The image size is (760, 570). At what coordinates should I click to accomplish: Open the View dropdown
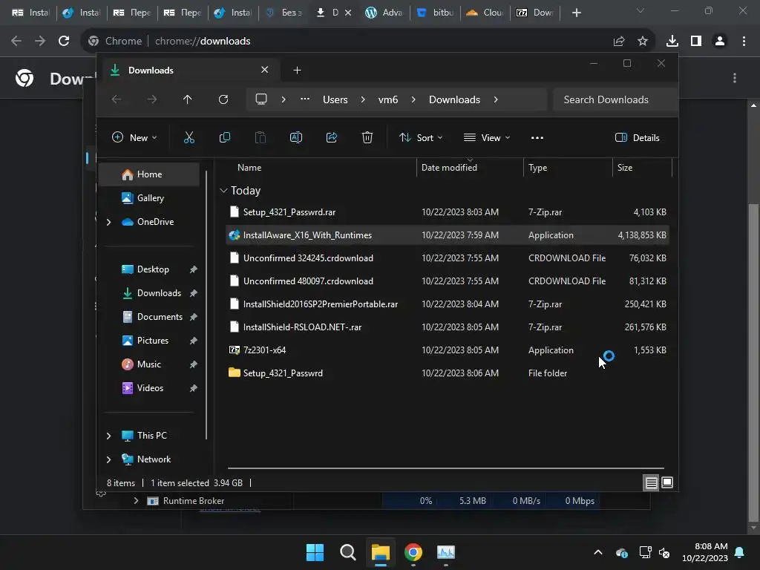coord(487,137)
